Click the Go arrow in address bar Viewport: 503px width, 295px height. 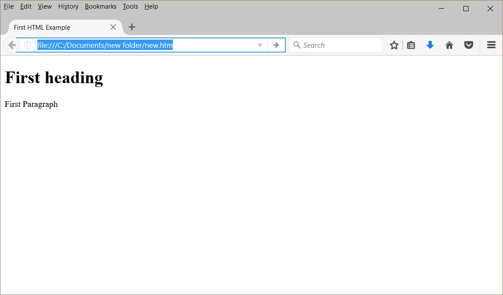pyautogui.click(x=276, y=45)
